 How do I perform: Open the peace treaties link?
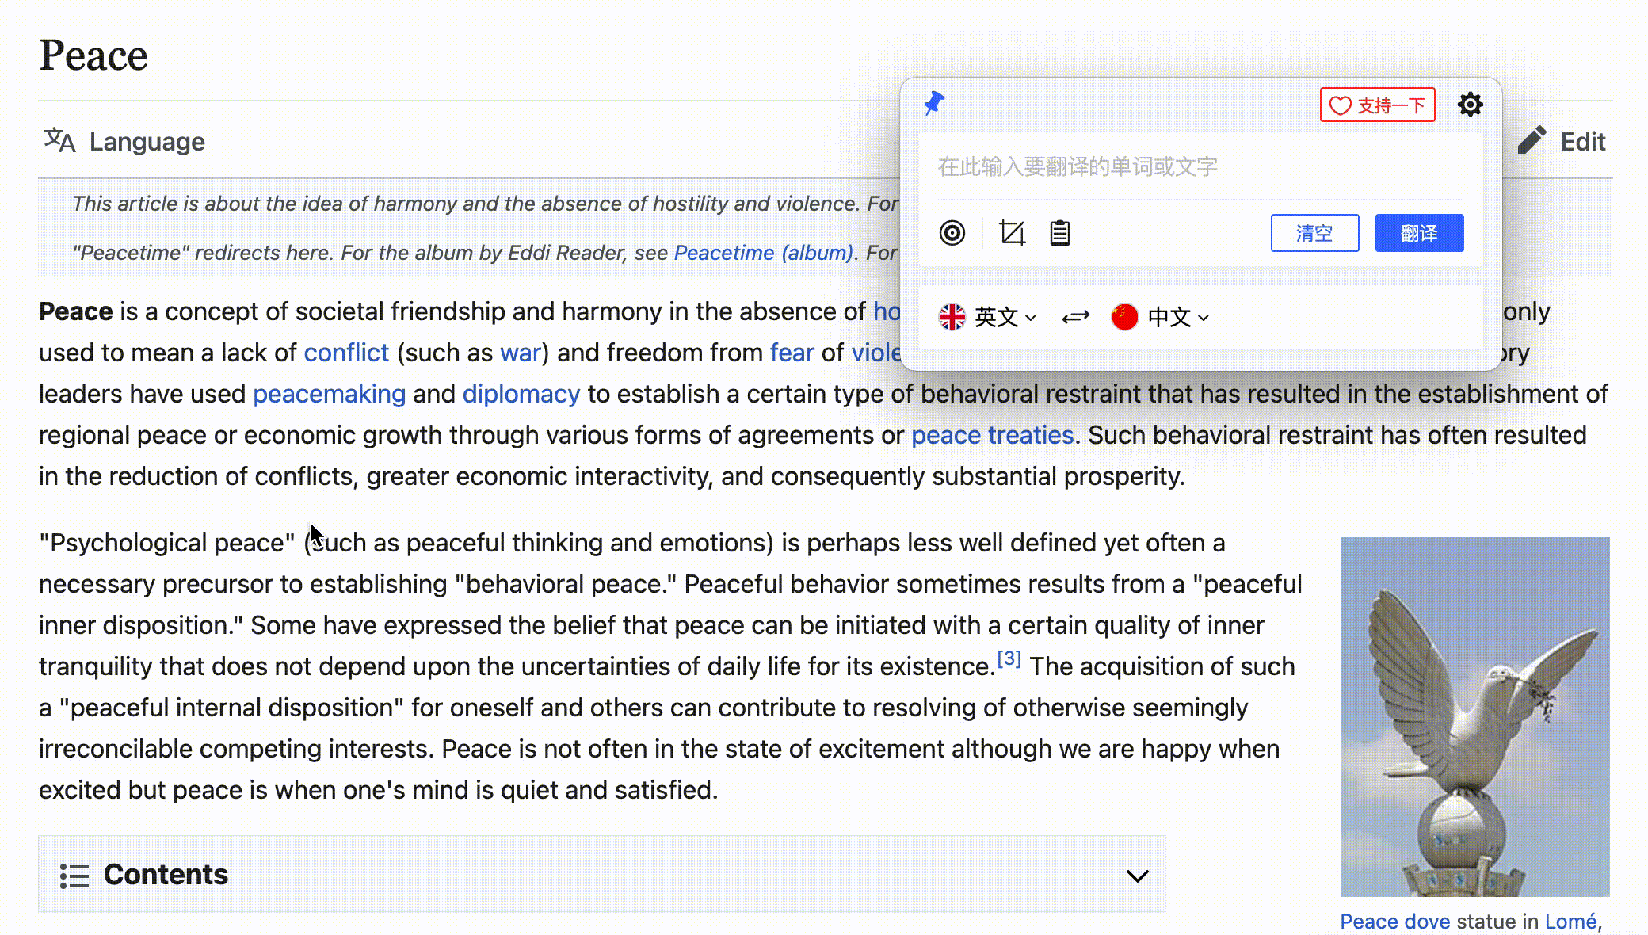point(992,435)
